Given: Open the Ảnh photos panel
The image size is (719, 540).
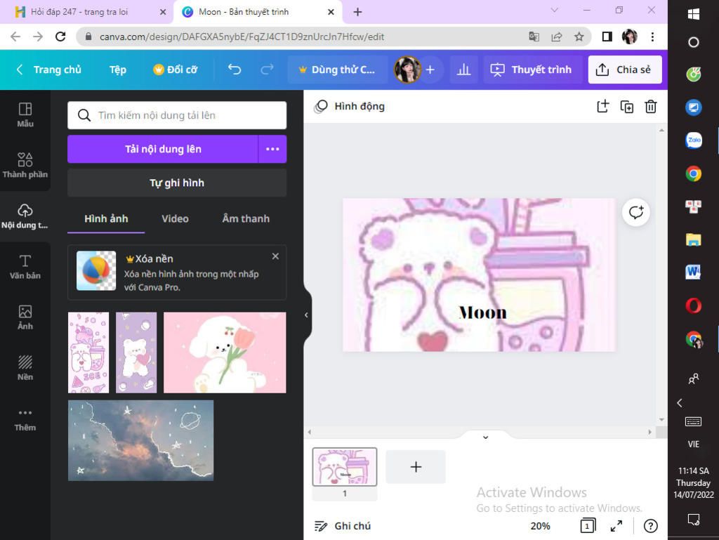Looking at the screenshot, I should click(25, 317).
